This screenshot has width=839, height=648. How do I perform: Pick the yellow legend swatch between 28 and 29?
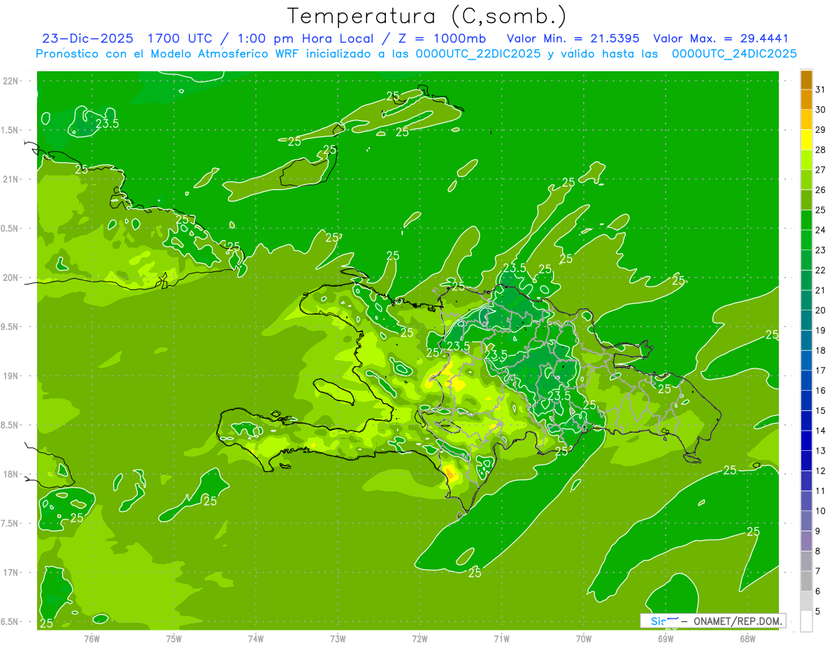click(x=806, y=139)
